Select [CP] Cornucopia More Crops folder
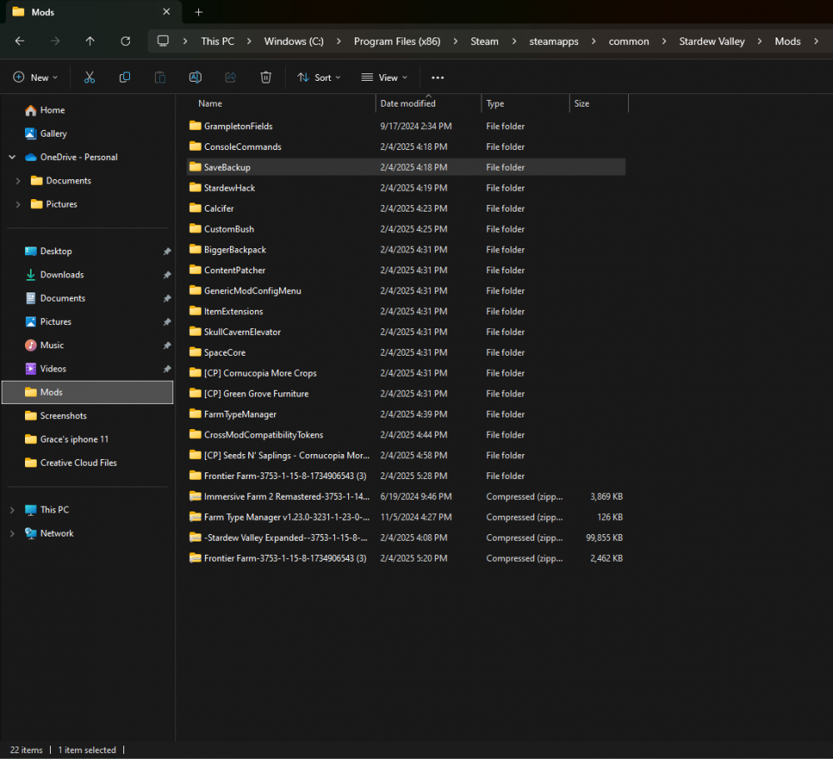833x759 pixels. 407,373
